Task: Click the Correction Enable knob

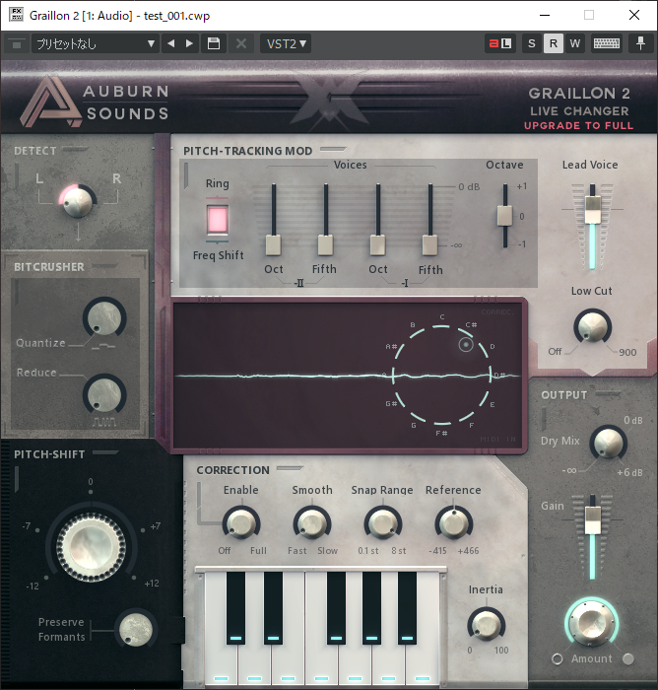Action: click(241, 523)
